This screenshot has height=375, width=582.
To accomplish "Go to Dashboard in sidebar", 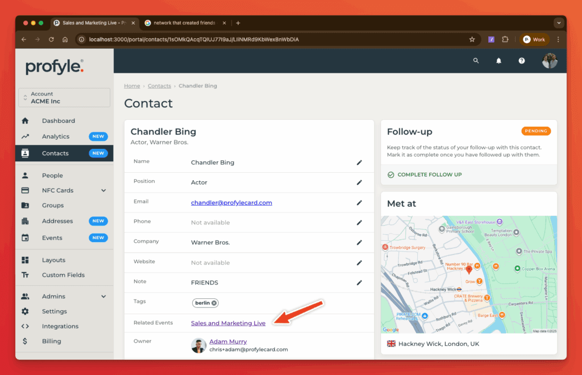I will (58, 121).
